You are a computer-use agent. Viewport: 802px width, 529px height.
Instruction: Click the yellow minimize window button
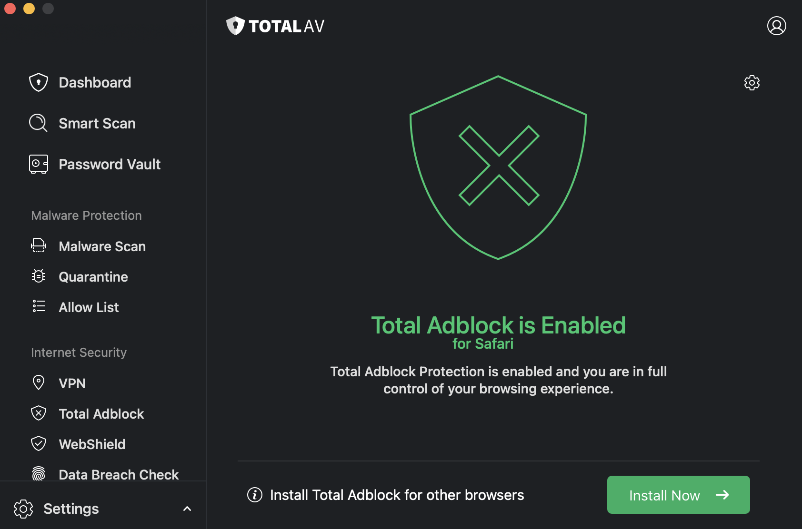coord(29,8)
